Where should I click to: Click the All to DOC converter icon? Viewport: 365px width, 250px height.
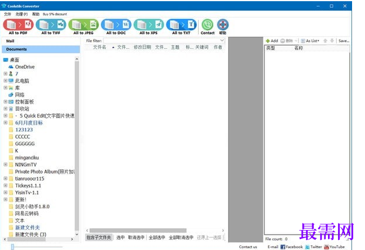click(x=116, y=25)
